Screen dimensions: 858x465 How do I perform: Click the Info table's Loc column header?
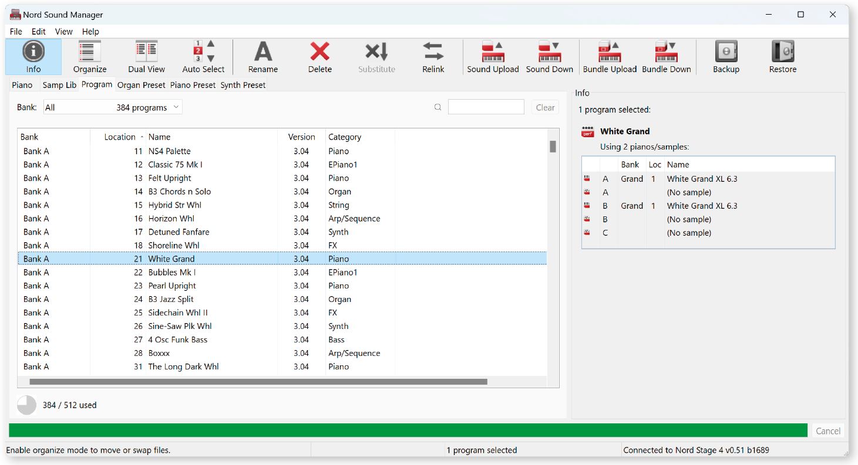[655, 165]
